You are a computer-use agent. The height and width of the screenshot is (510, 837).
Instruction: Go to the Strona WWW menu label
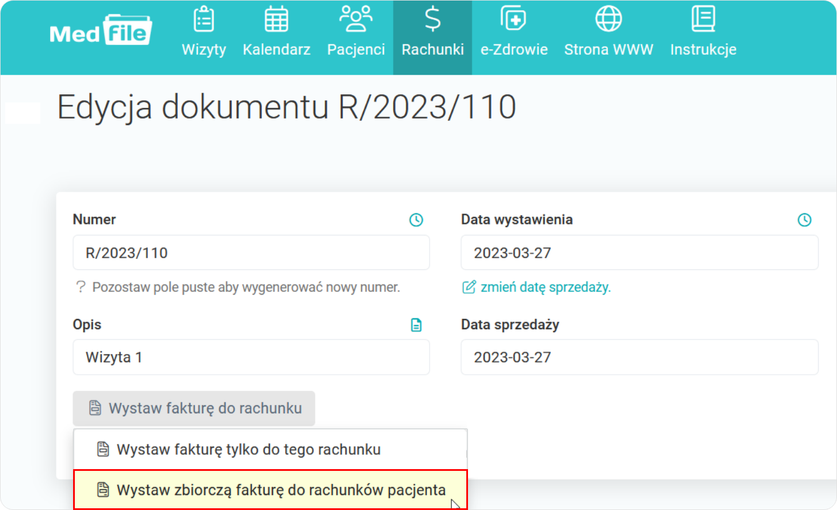click(608, 50)
